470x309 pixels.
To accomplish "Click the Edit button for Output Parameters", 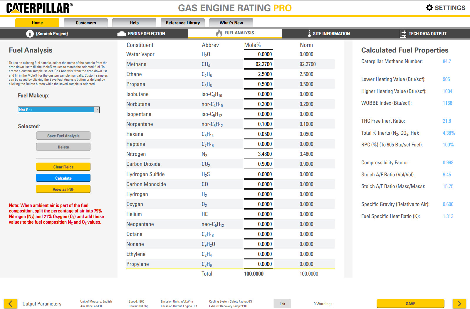I will pyautogui.click(x=282, y=304).
